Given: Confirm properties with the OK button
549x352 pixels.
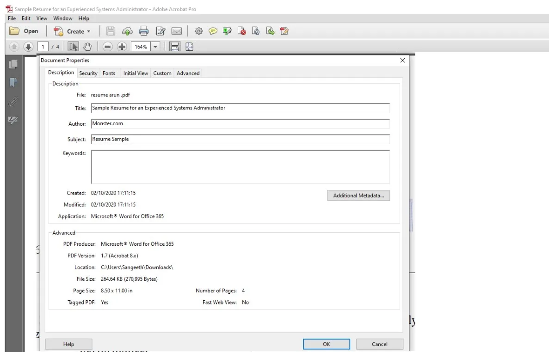Looking at the screenshot, I should click(x=326, y=344).
